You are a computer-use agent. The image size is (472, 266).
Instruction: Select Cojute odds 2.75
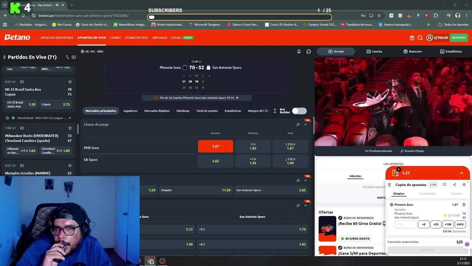(56, 105)
